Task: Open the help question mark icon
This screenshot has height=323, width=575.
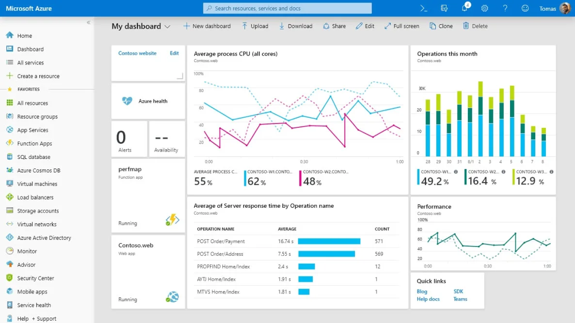Action: click(505, 8)
